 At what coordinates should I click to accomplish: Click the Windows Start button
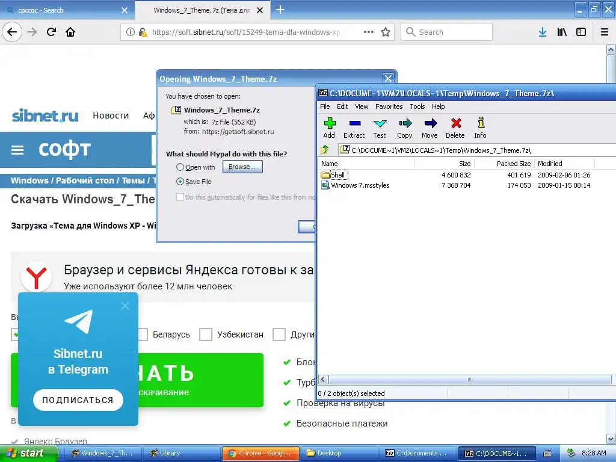click(x=28, y=454)
